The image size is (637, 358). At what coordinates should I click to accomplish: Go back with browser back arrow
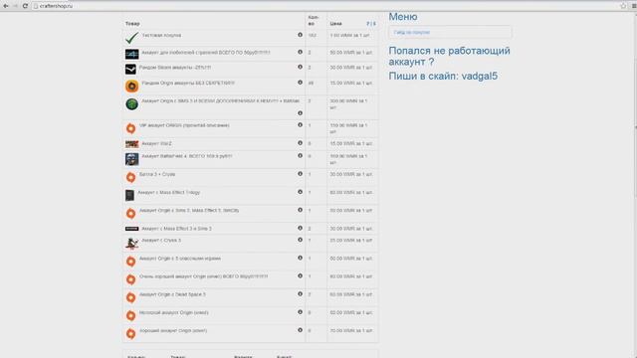[x=6, y=6]
